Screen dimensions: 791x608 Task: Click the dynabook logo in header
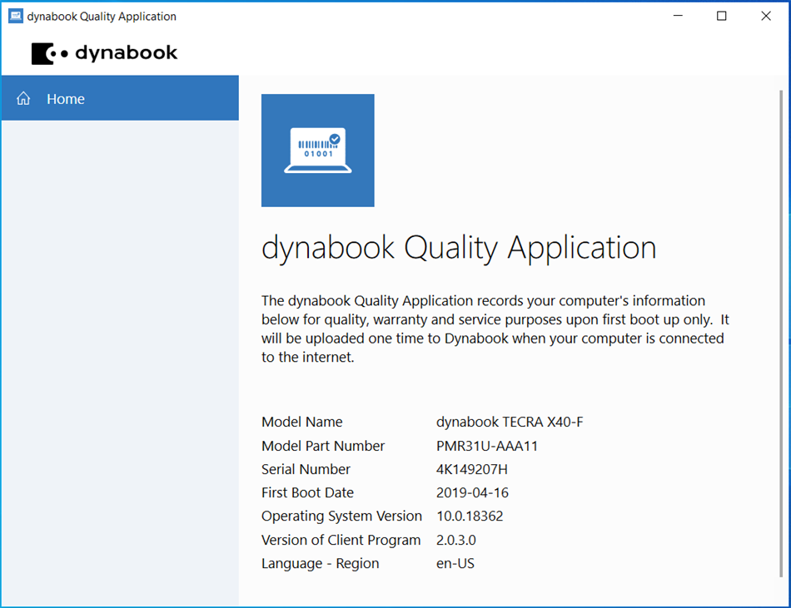click(x=104, y=53)
